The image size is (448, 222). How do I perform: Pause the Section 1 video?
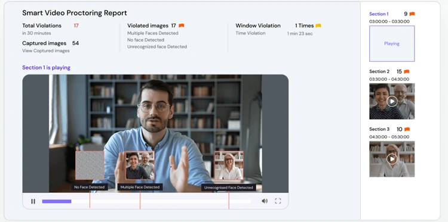33,201
